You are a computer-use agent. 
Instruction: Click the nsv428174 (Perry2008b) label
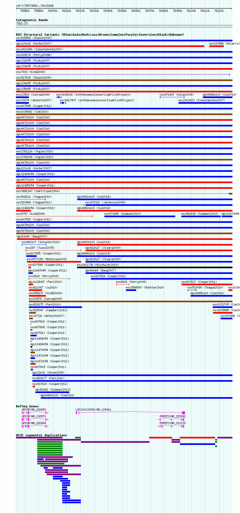tap(34, 55)
